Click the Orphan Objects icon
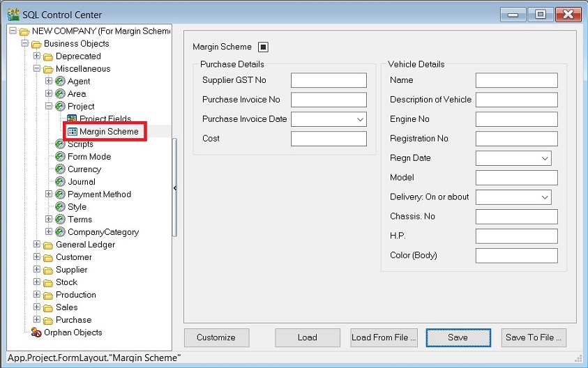 point(36,332)
